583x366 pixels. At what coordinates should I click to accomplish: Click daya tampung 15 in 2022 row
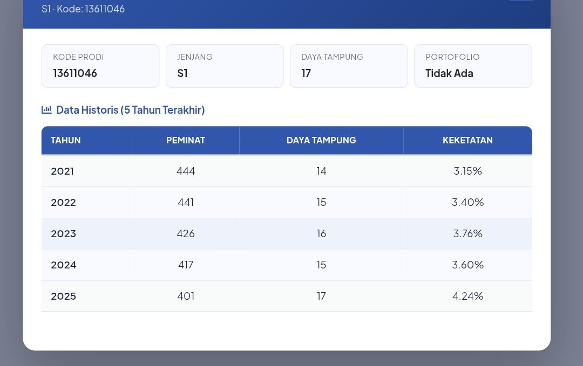coord(321,202)
